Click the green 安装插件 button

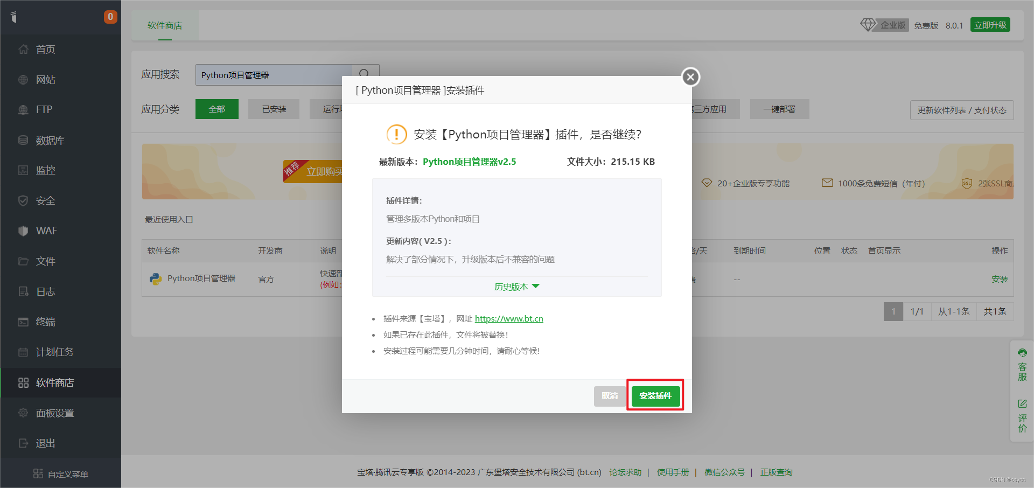[655, 396]
